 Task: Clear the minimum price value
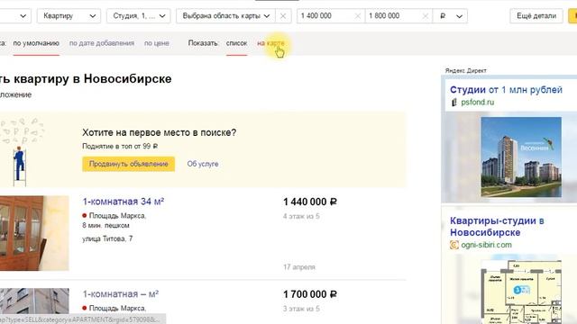tap(357, 16)
